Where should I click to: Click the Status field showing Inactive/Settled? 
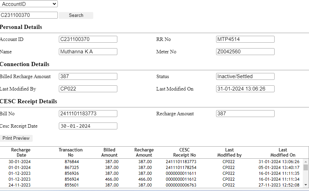[245, 76]
